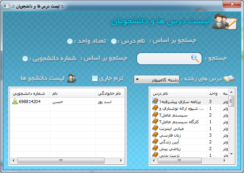
Task: Select the course name زبان فارسی
Action: [x=170, y=135]
